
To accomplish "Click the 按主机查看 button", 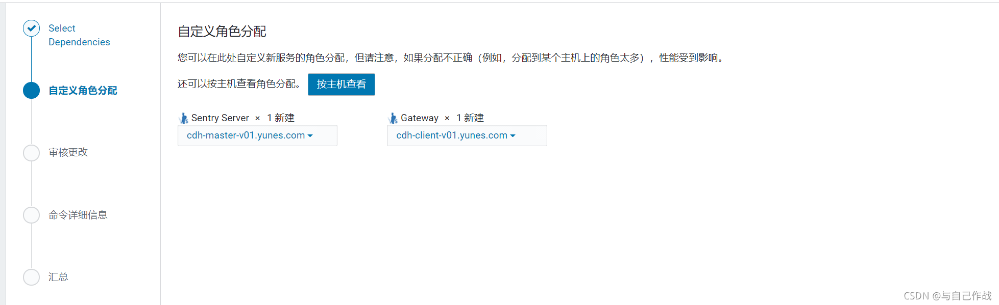I will [341, 85].
